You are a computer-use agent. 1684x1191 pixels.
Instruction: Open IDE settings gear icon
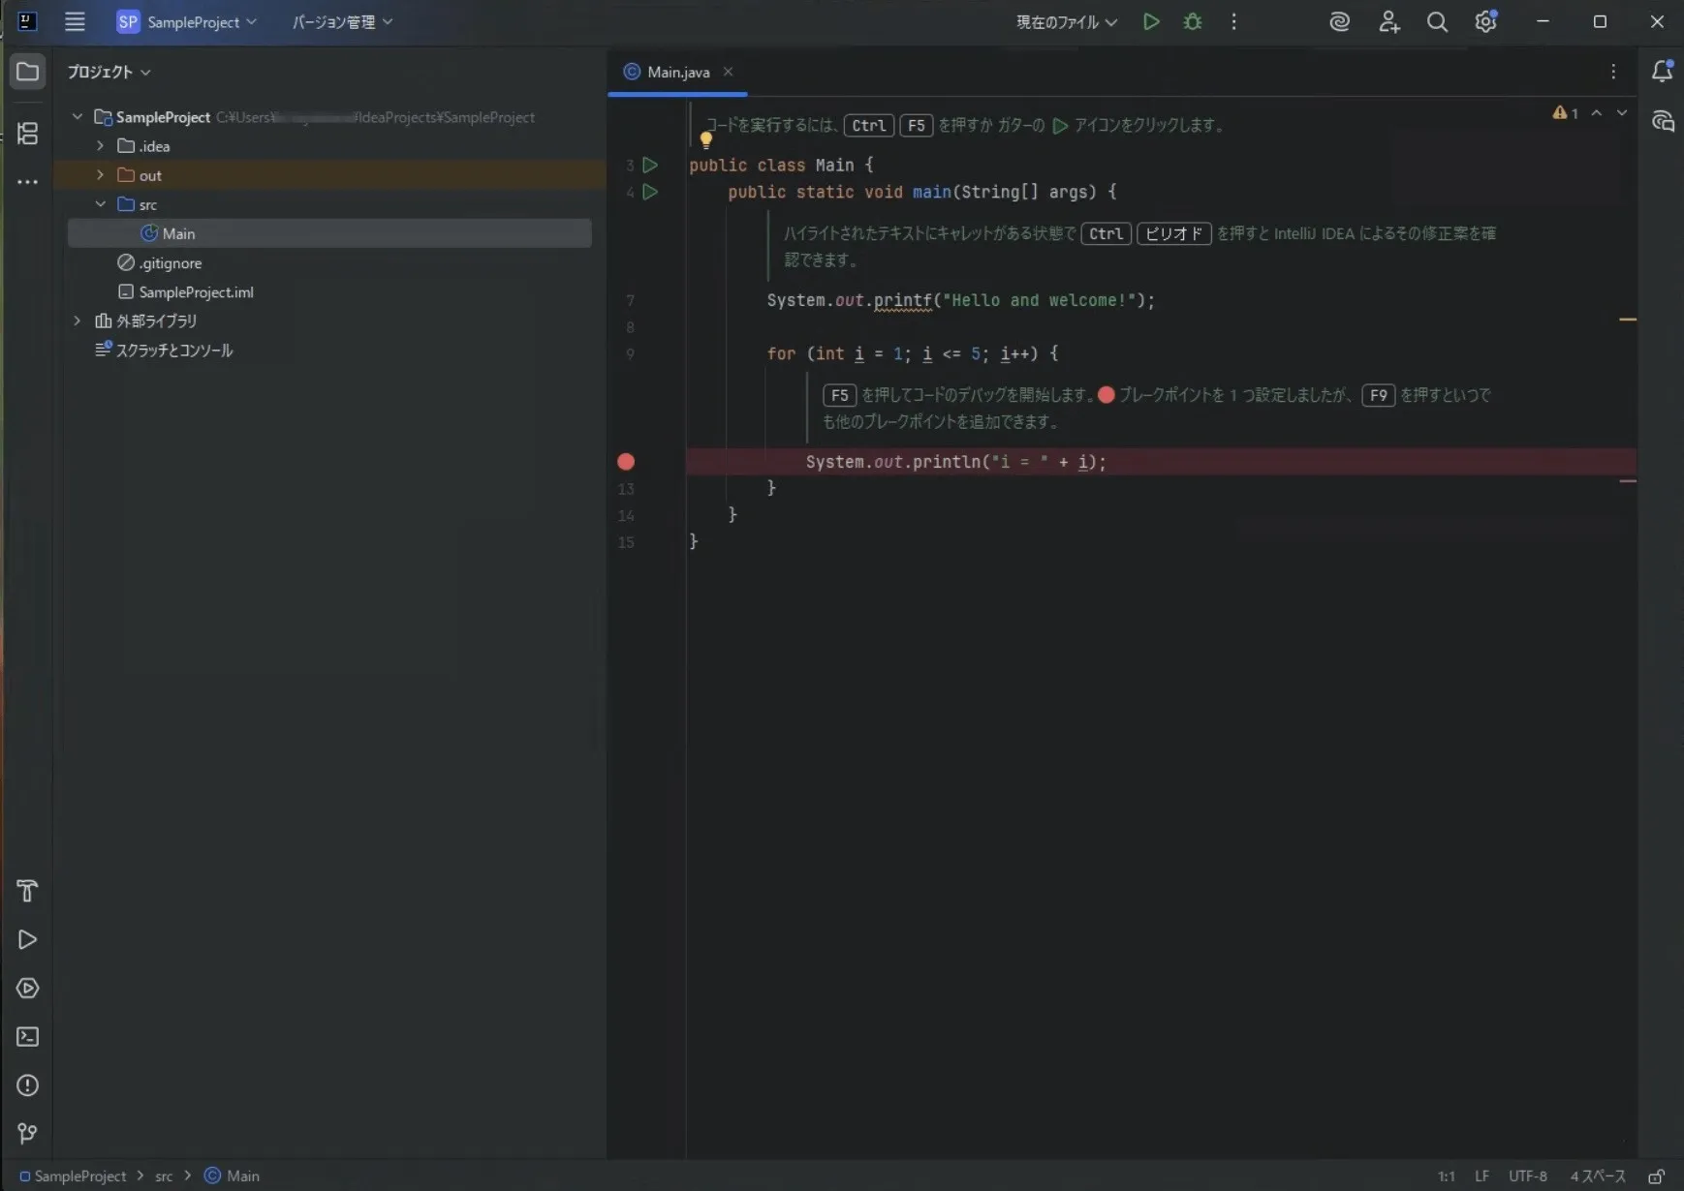click(1485, 21)
